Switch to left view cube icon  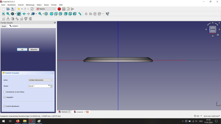[75, 14]
